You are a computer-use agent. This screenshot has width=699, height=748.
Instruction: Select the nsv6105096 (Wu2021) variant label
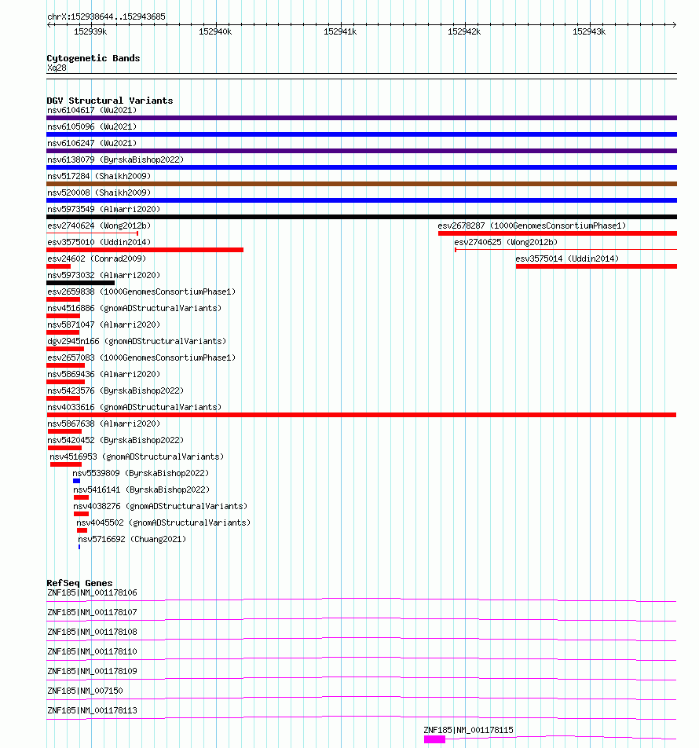92,127
